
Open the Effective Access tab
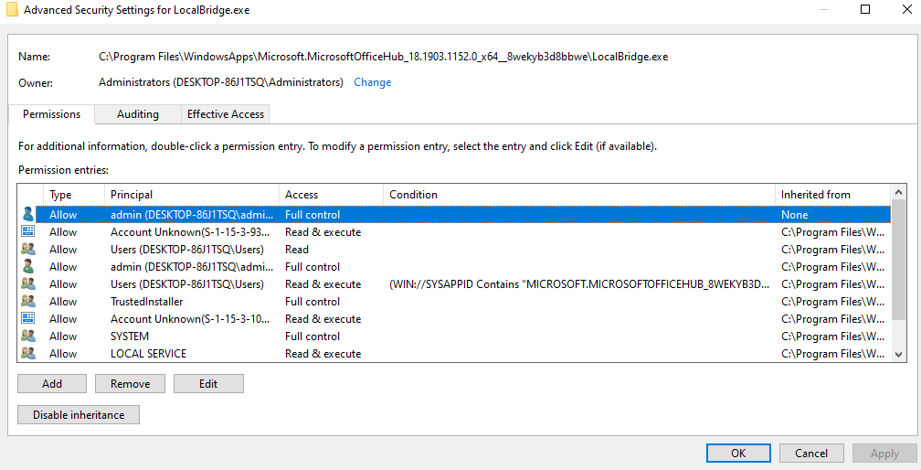point(225,114)
